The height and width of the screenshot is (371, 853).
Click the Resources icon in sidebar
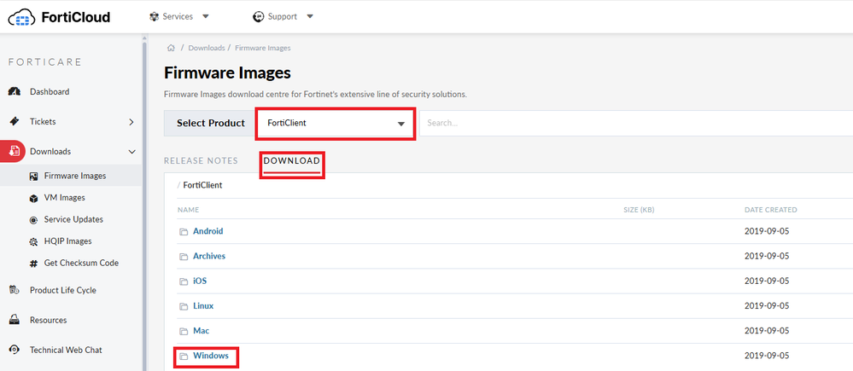point(15,321)
